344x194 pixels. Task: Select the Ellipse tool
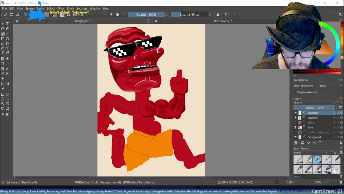coord(7,39)
